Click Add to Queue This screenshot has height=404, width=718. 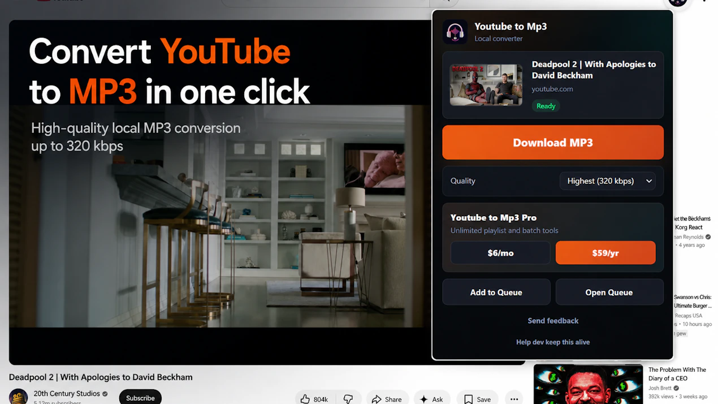[x=496, y=293]
